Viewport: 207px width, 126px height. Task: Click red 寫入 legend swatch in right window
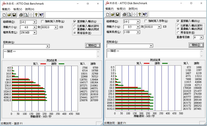[x=147, y=63]
